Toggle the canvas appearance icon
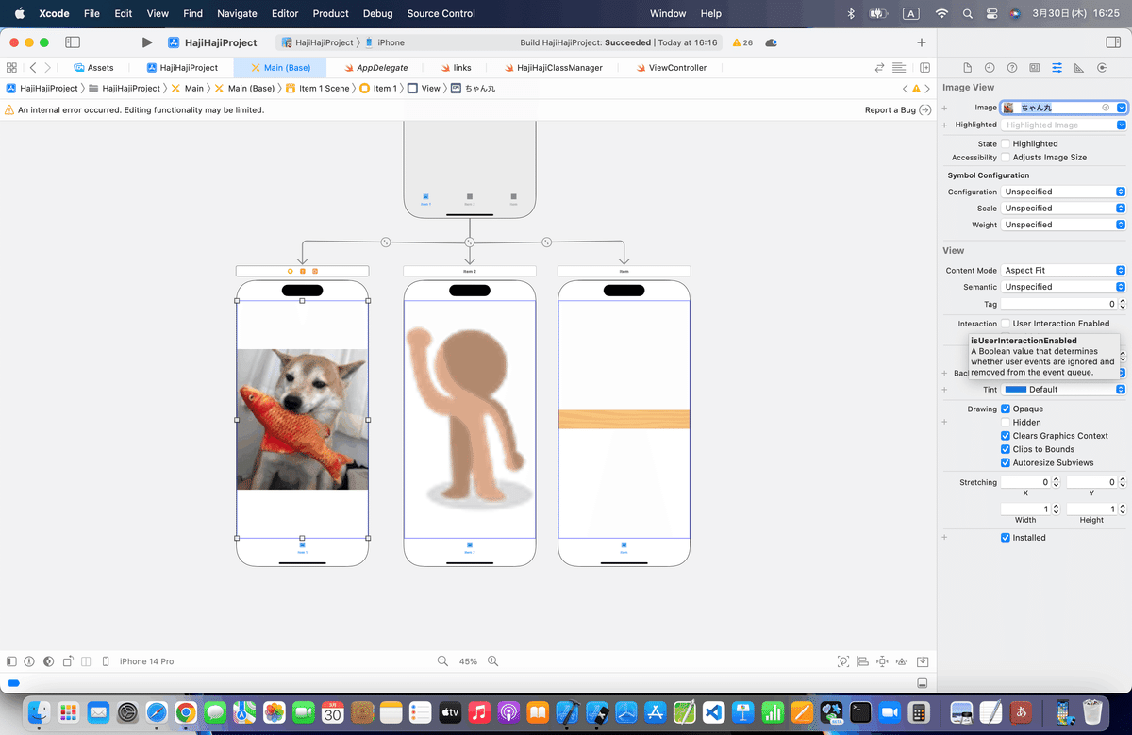The width and height of the screenshot is (1132, 735). click(x=48, y=661)
